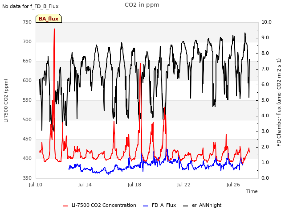Click the 6.0 right axis label
This screenshot has width=285, height=214.
pyautogui.click(x=265, y=85)
